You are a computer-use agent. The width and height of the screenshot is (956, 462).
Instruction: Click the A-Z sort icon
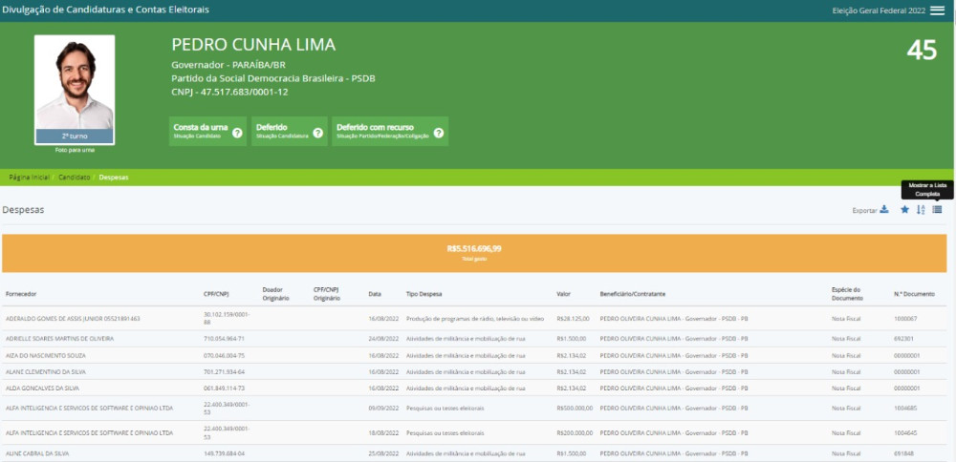[x=921, y=210]
